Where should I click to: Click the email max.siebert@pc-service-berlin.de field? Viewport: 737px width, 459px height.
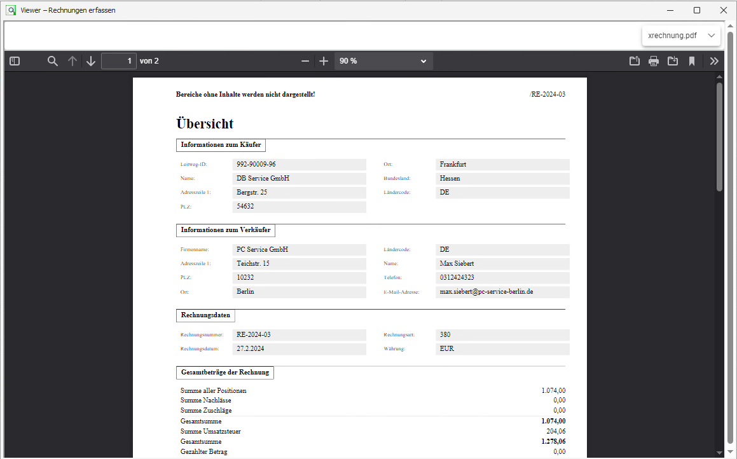[502, 292]
